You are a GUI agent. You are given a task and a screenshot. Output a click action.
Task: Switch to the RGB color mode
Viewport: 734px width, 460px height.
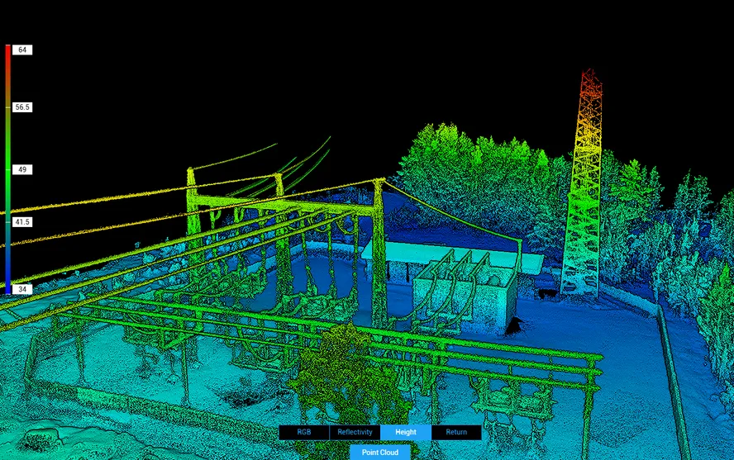(x=303, y=432)
